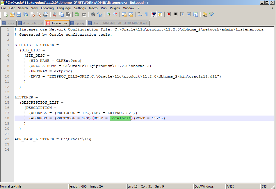Toggle Show All Characters paragraph icon
The height and width of the screenshot is (189, 276).
146,14
